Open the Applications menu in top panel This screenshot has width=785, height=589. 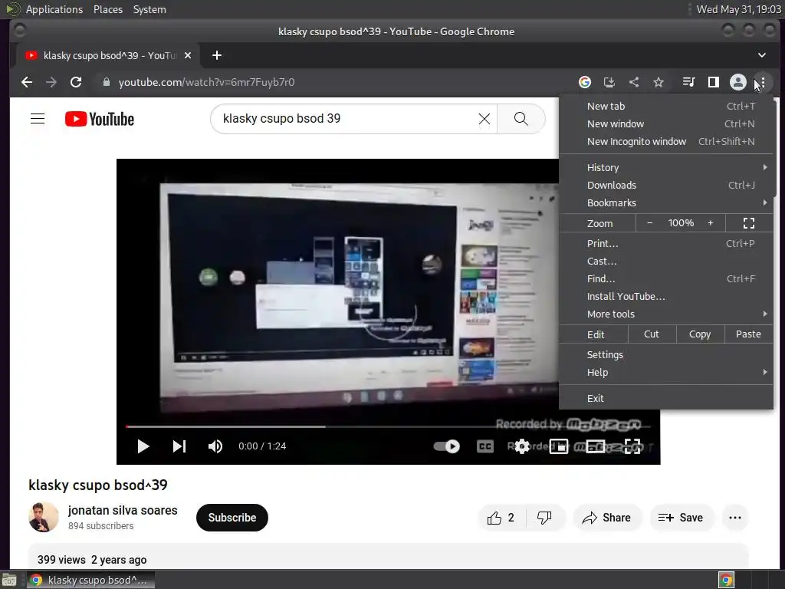point(54,9)
